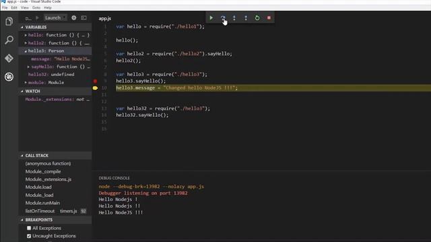Collapse the VARIABLES section
Image resolution: width=431 pixels, height=242 pixels.
(22, 27)
